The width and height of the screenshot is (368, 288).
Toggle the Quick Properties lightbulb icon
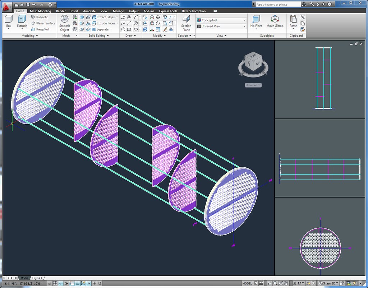coord(354,284)
